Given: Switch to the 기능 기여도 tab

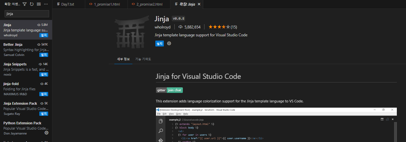Looking at the screenshot, I should pos(143,59).
